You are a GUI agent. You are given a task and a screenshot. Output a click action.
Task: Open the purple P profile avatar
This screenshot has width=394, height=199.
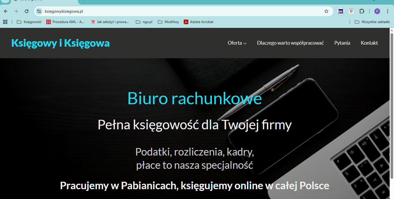(377, 11)
